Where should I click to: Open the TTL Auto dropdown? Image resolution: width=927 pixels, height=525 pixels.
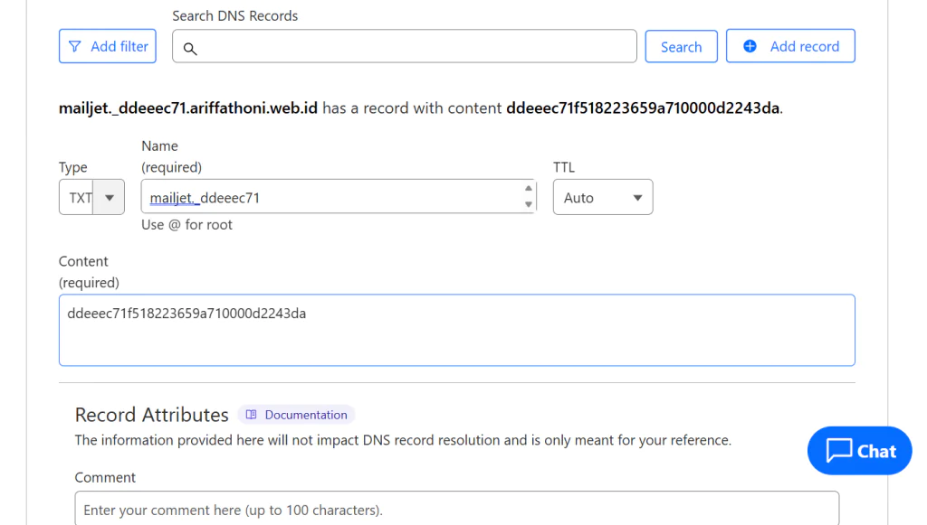point(603,197)
